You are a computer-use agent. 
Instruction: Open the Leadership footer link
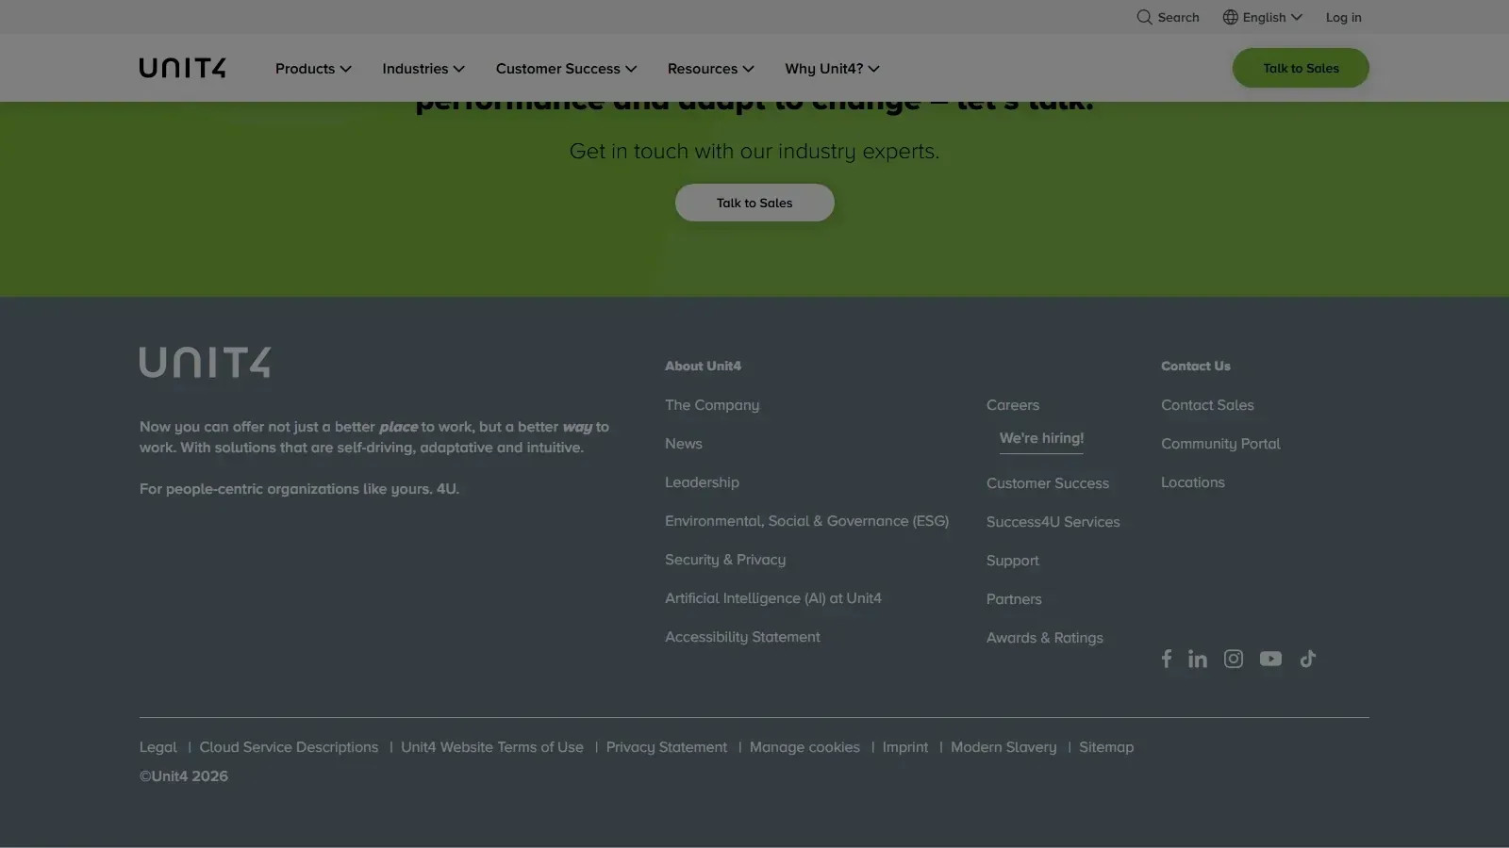point(702,482)
